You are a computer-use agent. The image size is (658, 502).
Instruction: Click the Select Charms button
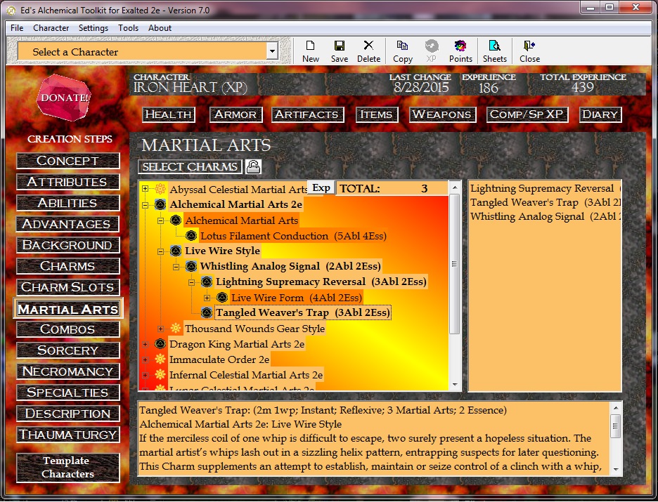[x=190, y=167]
